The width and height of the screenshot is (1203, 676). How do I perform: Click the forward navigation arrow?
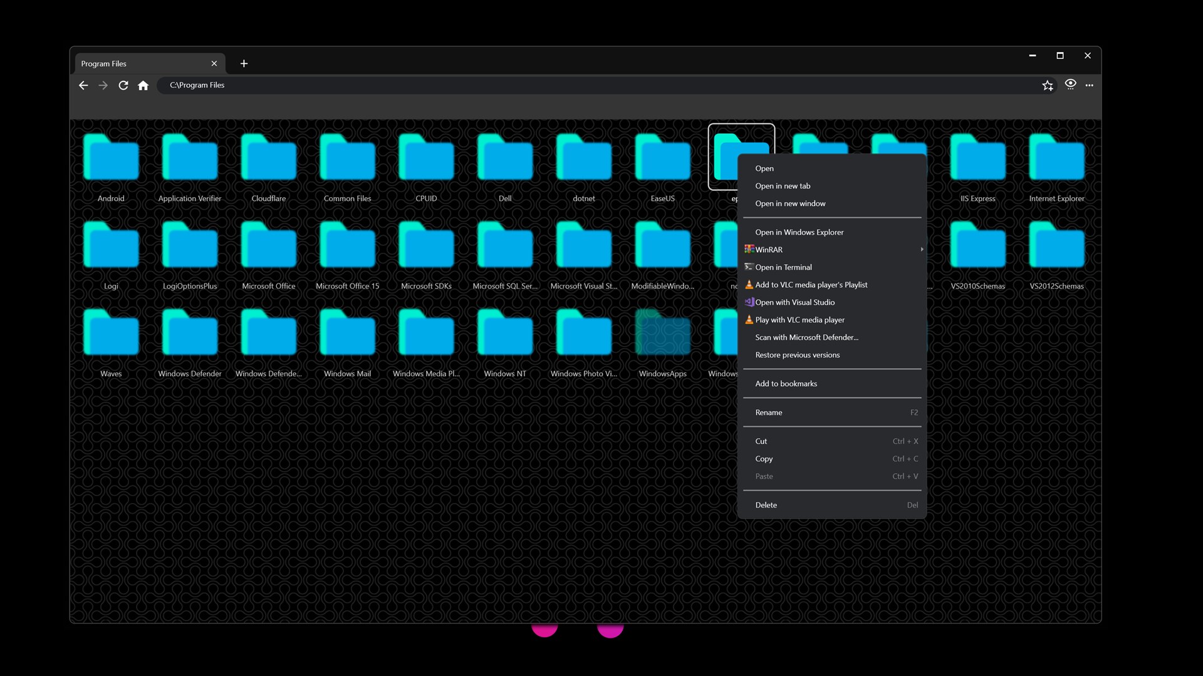pos(103,85)
